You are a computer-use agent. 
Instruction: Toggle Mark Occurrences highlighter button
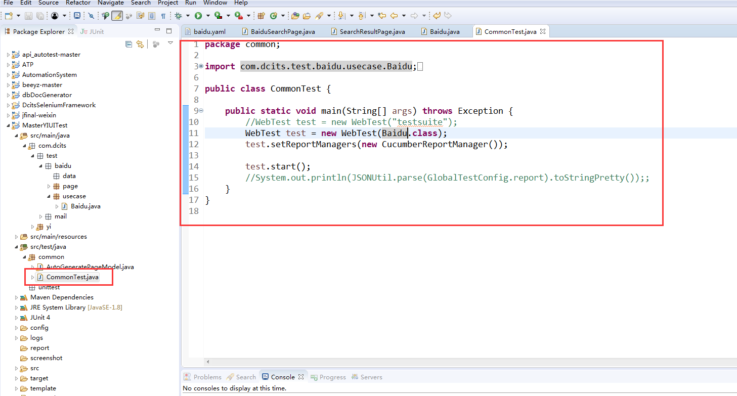[117, 16]
